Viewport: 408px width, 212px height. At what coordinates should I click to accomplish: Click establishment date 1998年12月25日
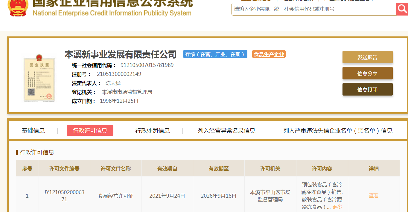click(119, 101)
